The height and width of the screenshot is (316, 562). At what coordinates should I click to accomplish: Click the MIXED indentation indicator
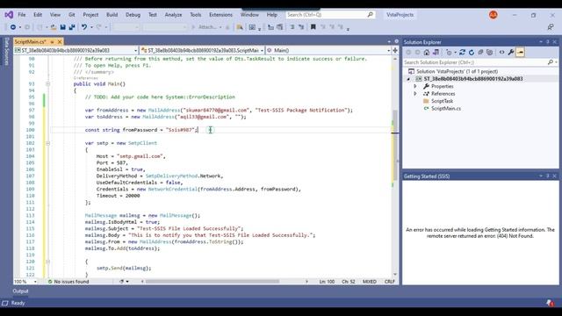(x=369, y=282)
